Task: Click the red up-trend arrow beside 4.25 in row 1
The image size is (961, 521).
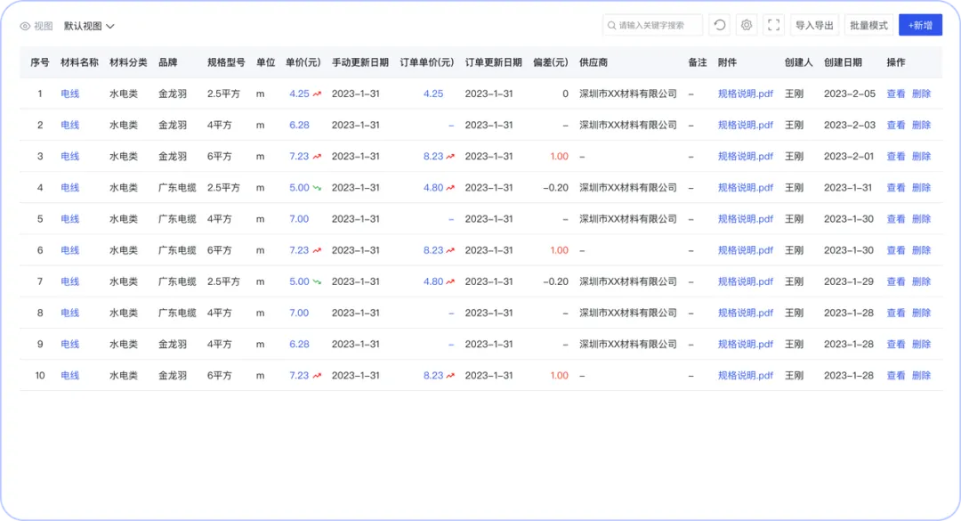Action: (x=317, y=94)
